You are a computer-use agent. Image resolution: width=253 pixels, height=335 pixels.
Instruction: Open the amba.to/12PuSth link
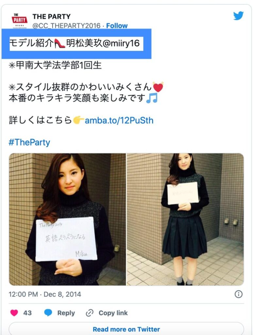click(x=119, y=120)
